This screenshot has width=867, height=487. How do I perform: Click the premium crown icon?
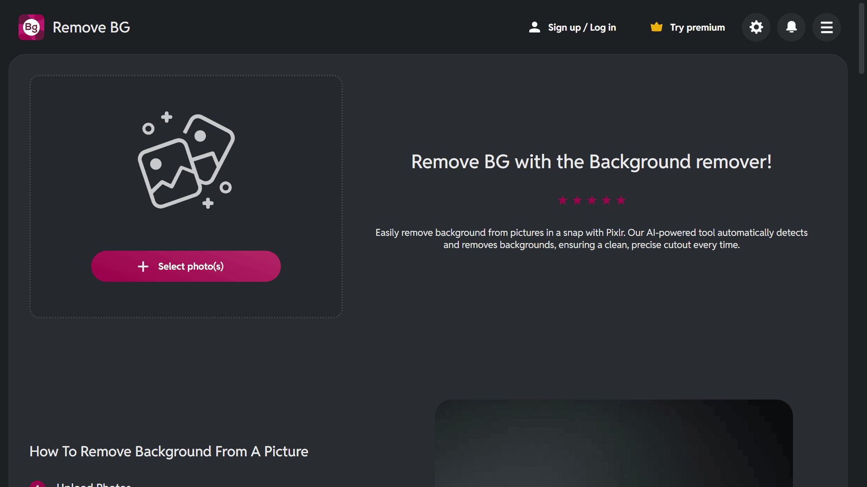coord(656,28)
